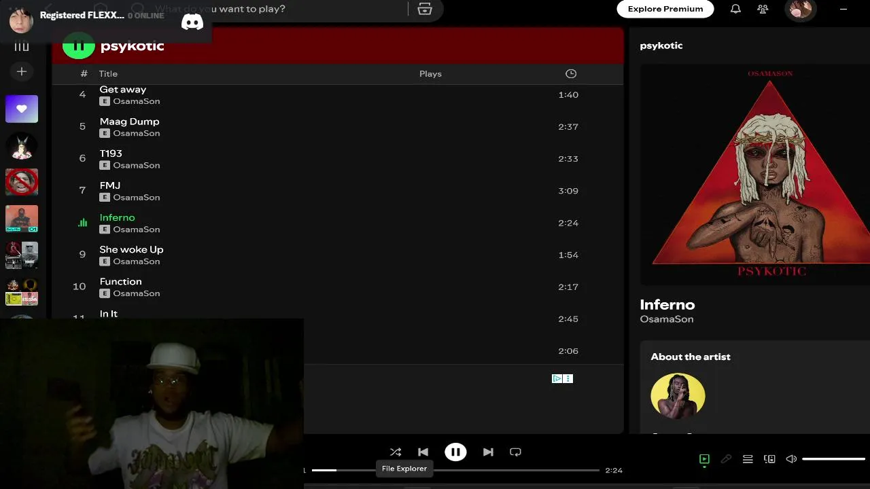This screenshot has width=870, height=489.
Task: Click the Discord overlay user avatar
Action: click(21, 21)
